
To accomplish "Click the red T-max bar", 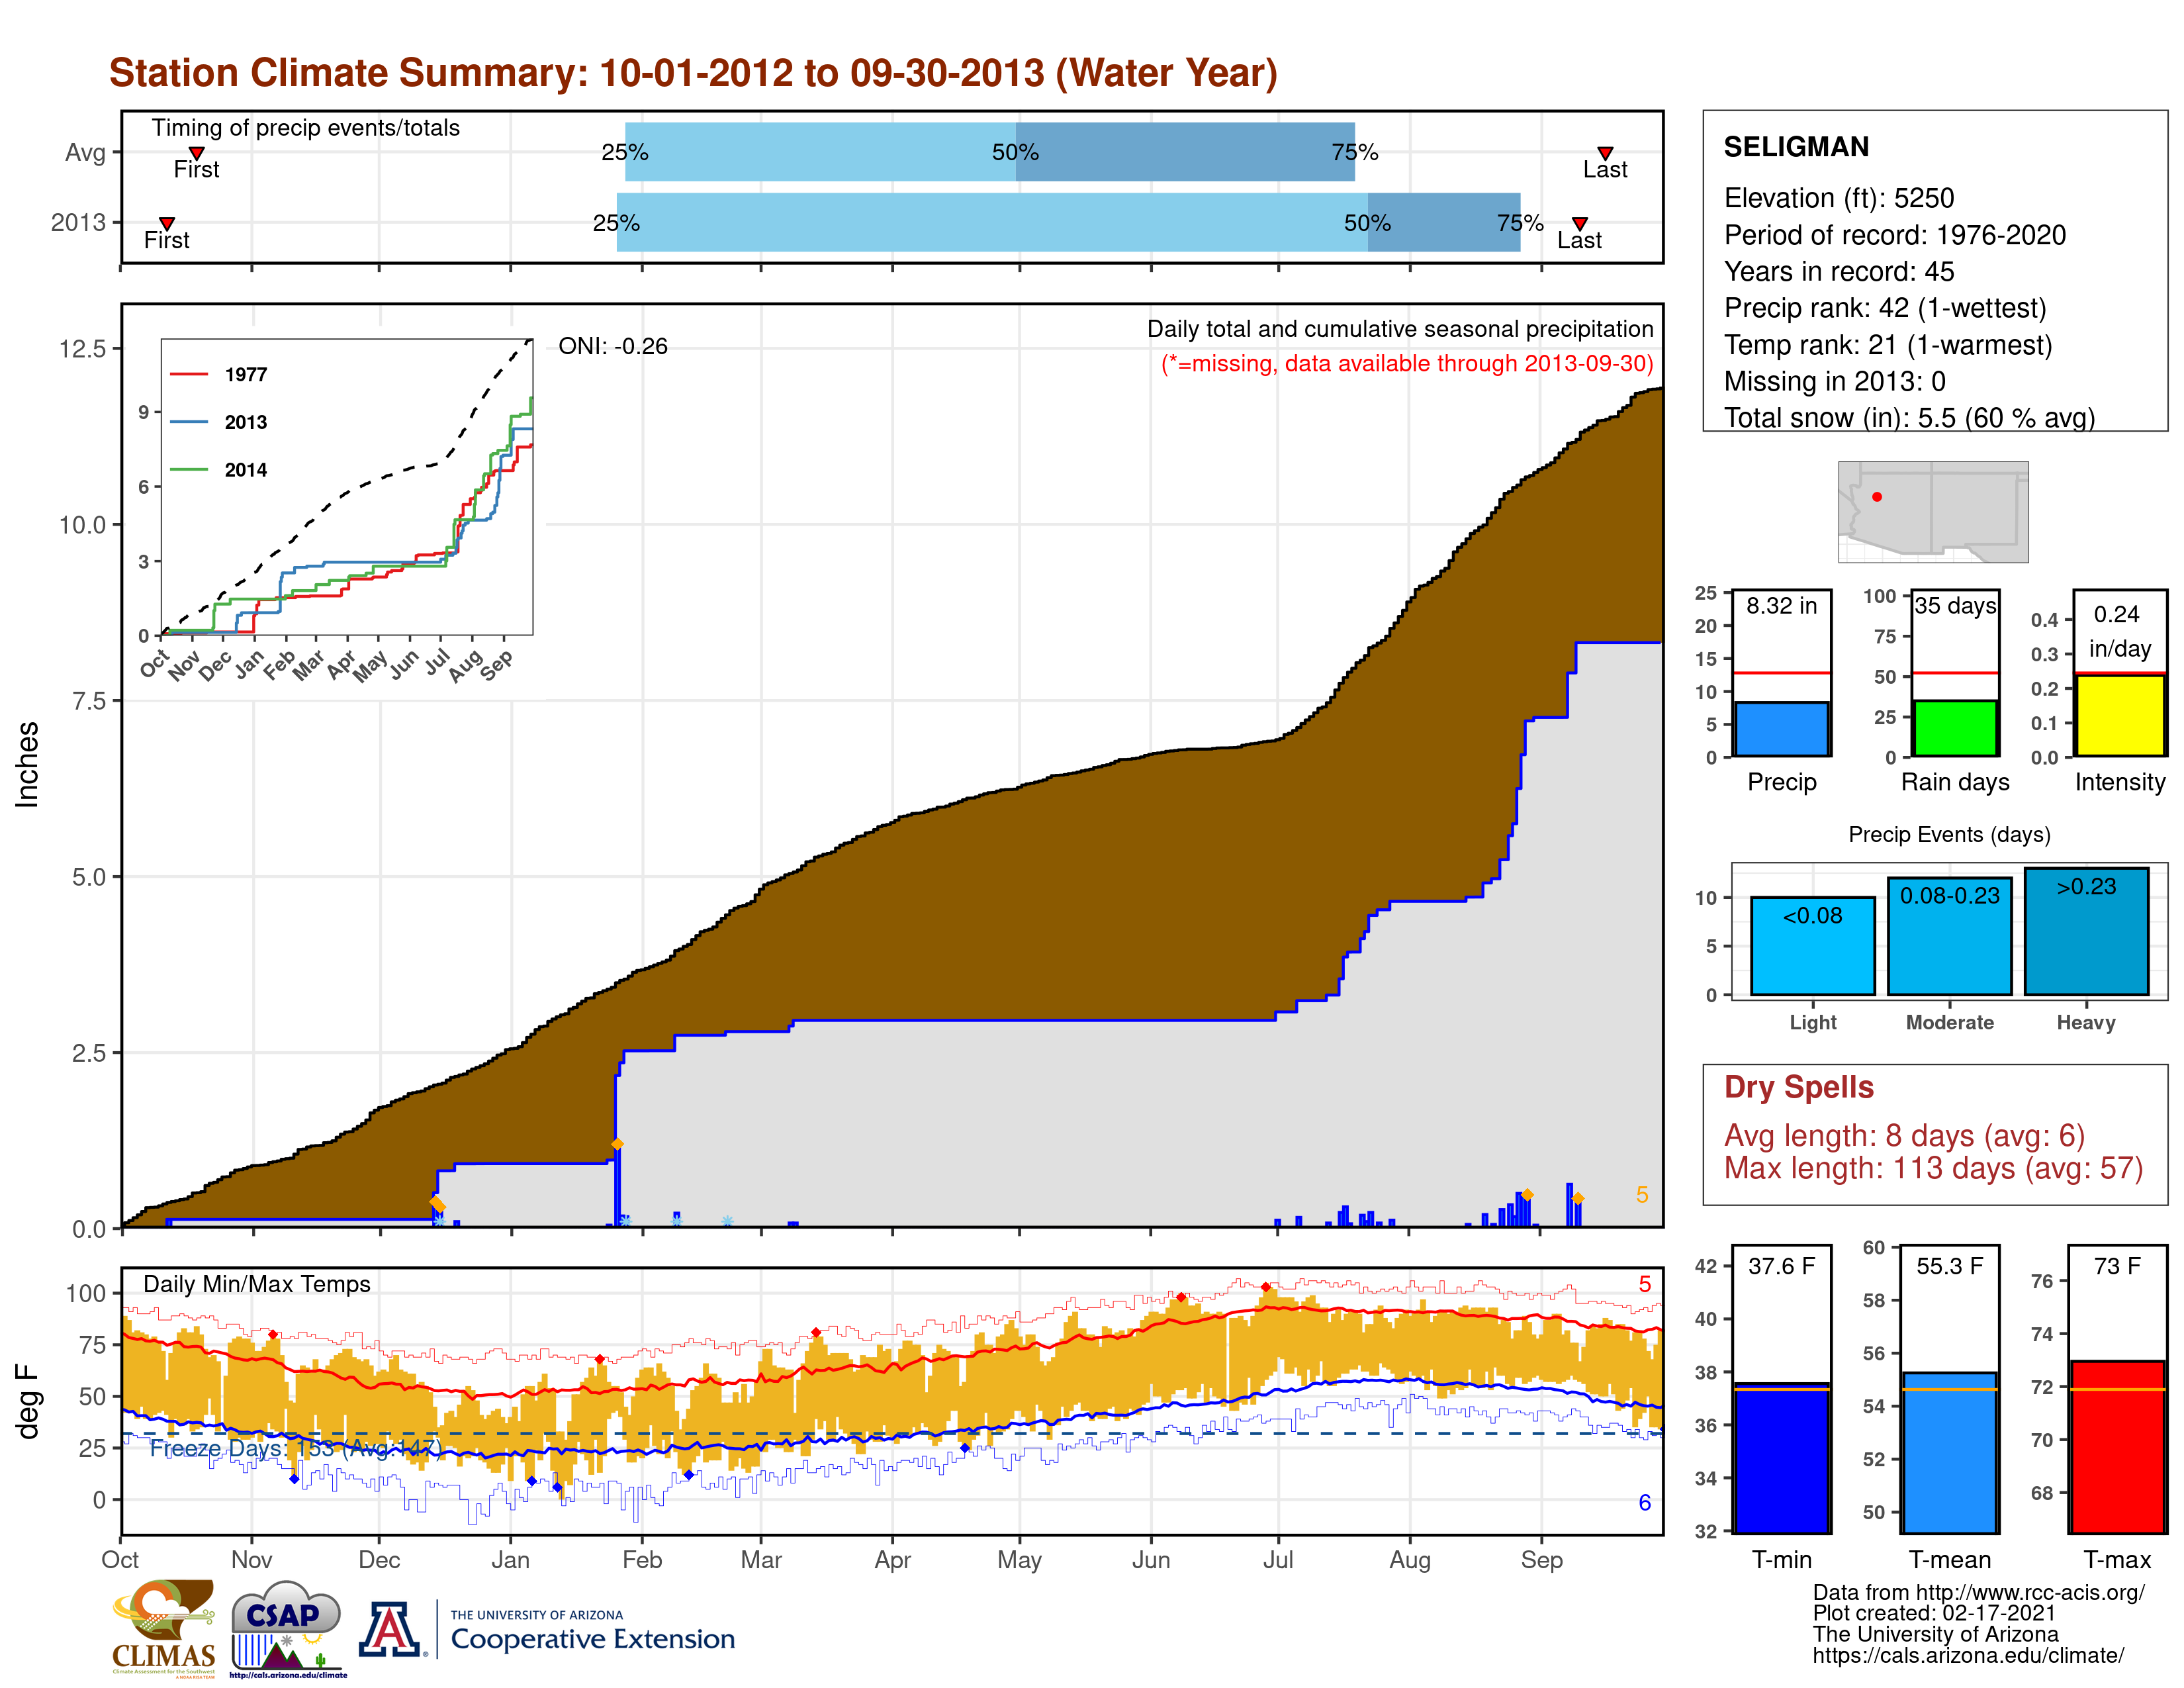I will click(2117, 1446).
